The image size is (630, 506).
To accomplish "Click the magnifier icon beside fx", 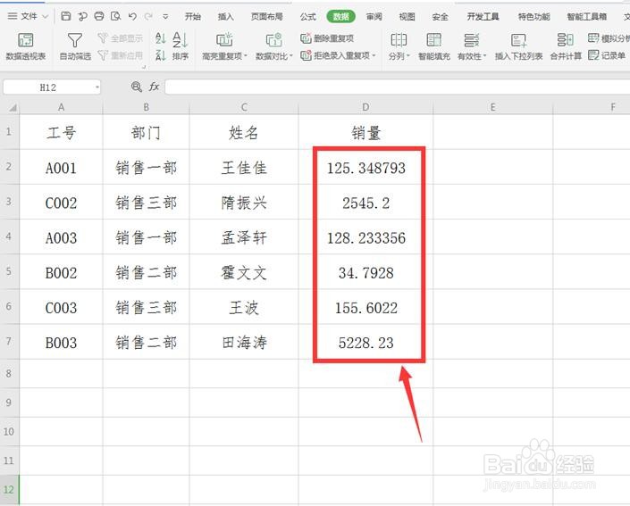I will point(137,87).
